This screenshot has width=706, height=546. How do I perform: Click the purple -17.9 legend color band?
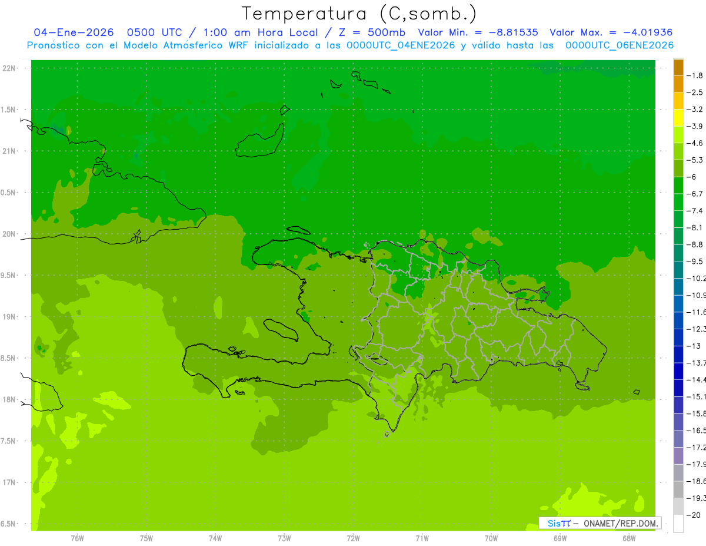click(678, 455)
